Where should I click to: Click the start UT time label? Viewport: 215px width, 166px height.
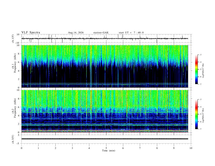[131, 33]
